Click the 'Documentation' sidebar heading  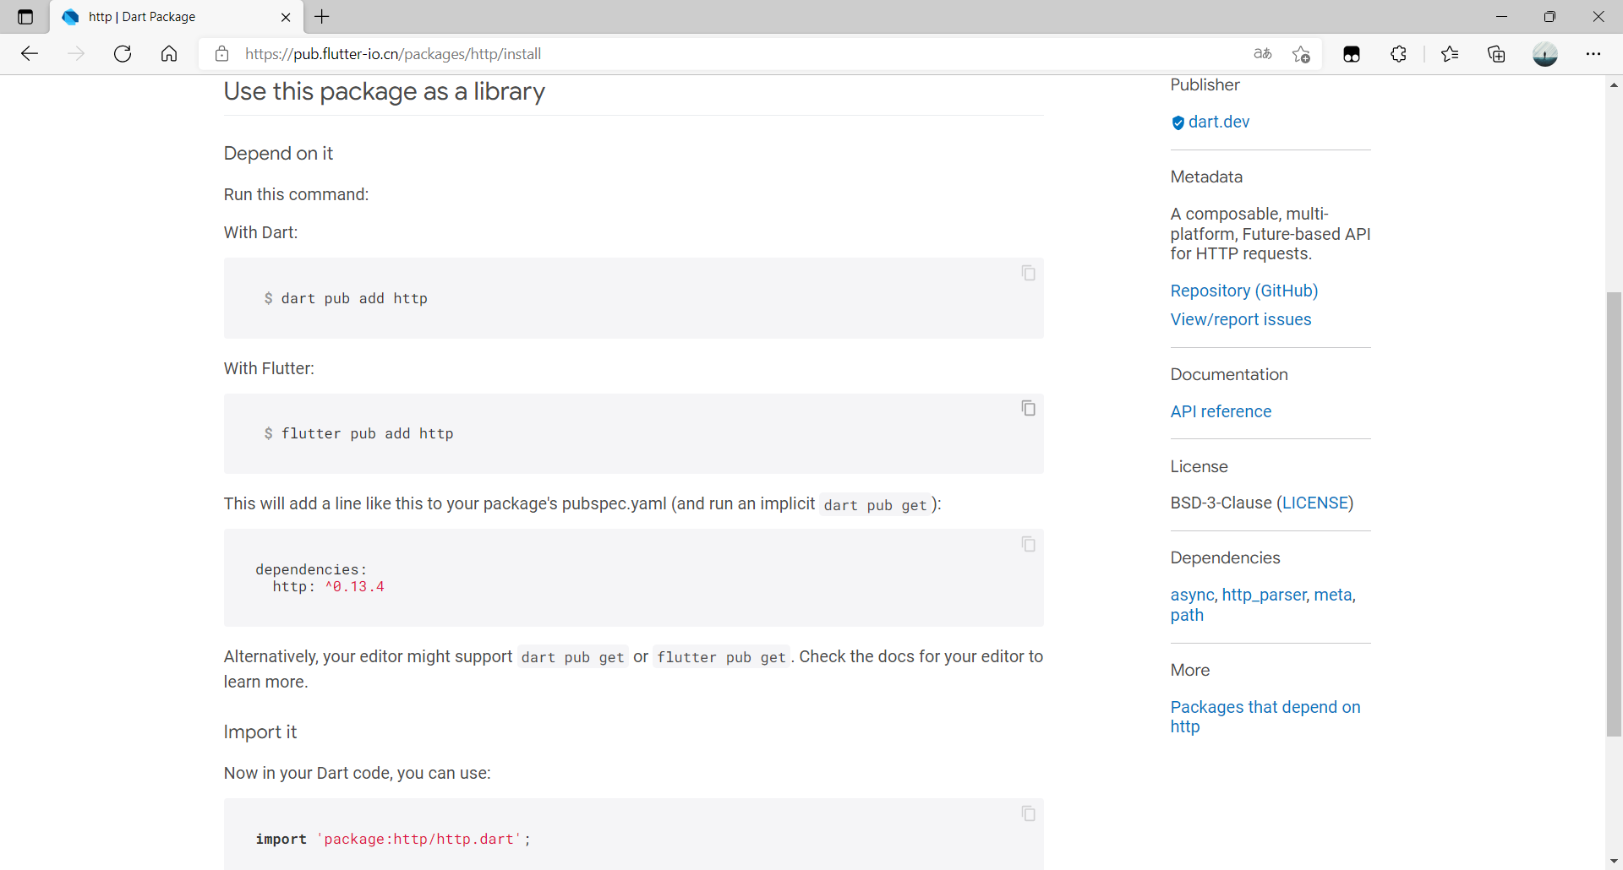coord(1229,374)
